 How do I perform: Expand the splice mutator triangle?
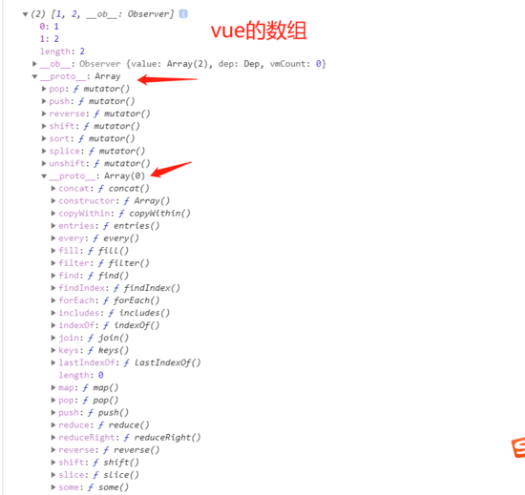[x=44, y=151]
